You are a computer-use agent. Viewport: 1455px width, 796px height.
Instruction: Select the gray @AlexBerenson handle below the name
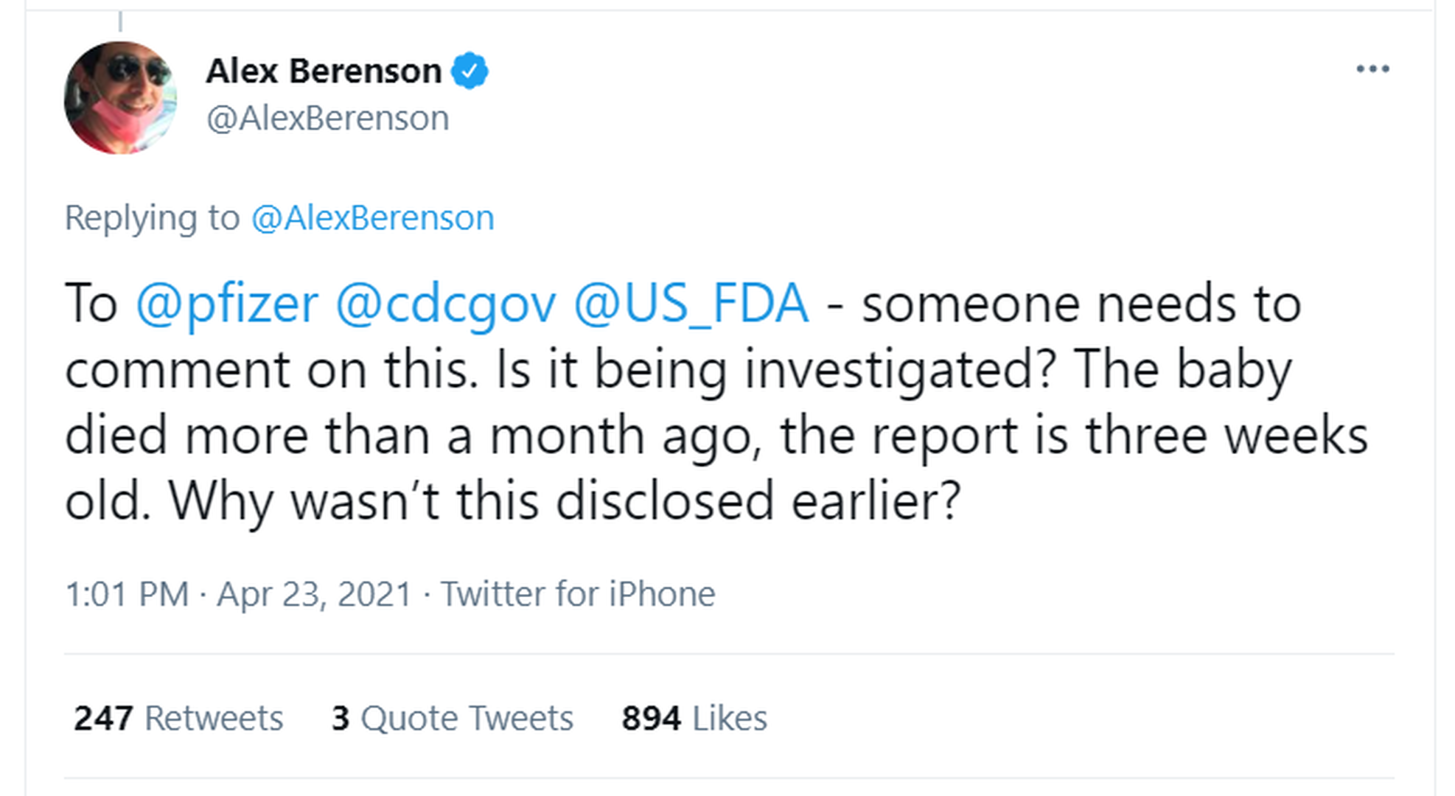point(327,119)
